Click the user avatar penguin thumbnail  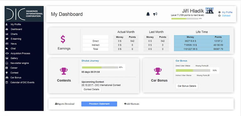coord(209,11)
